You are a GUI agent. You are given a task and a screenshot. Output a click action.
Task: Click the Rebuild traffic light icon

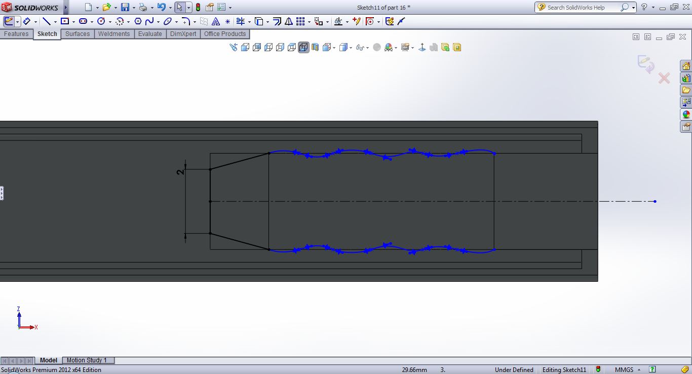click(198, 7)
